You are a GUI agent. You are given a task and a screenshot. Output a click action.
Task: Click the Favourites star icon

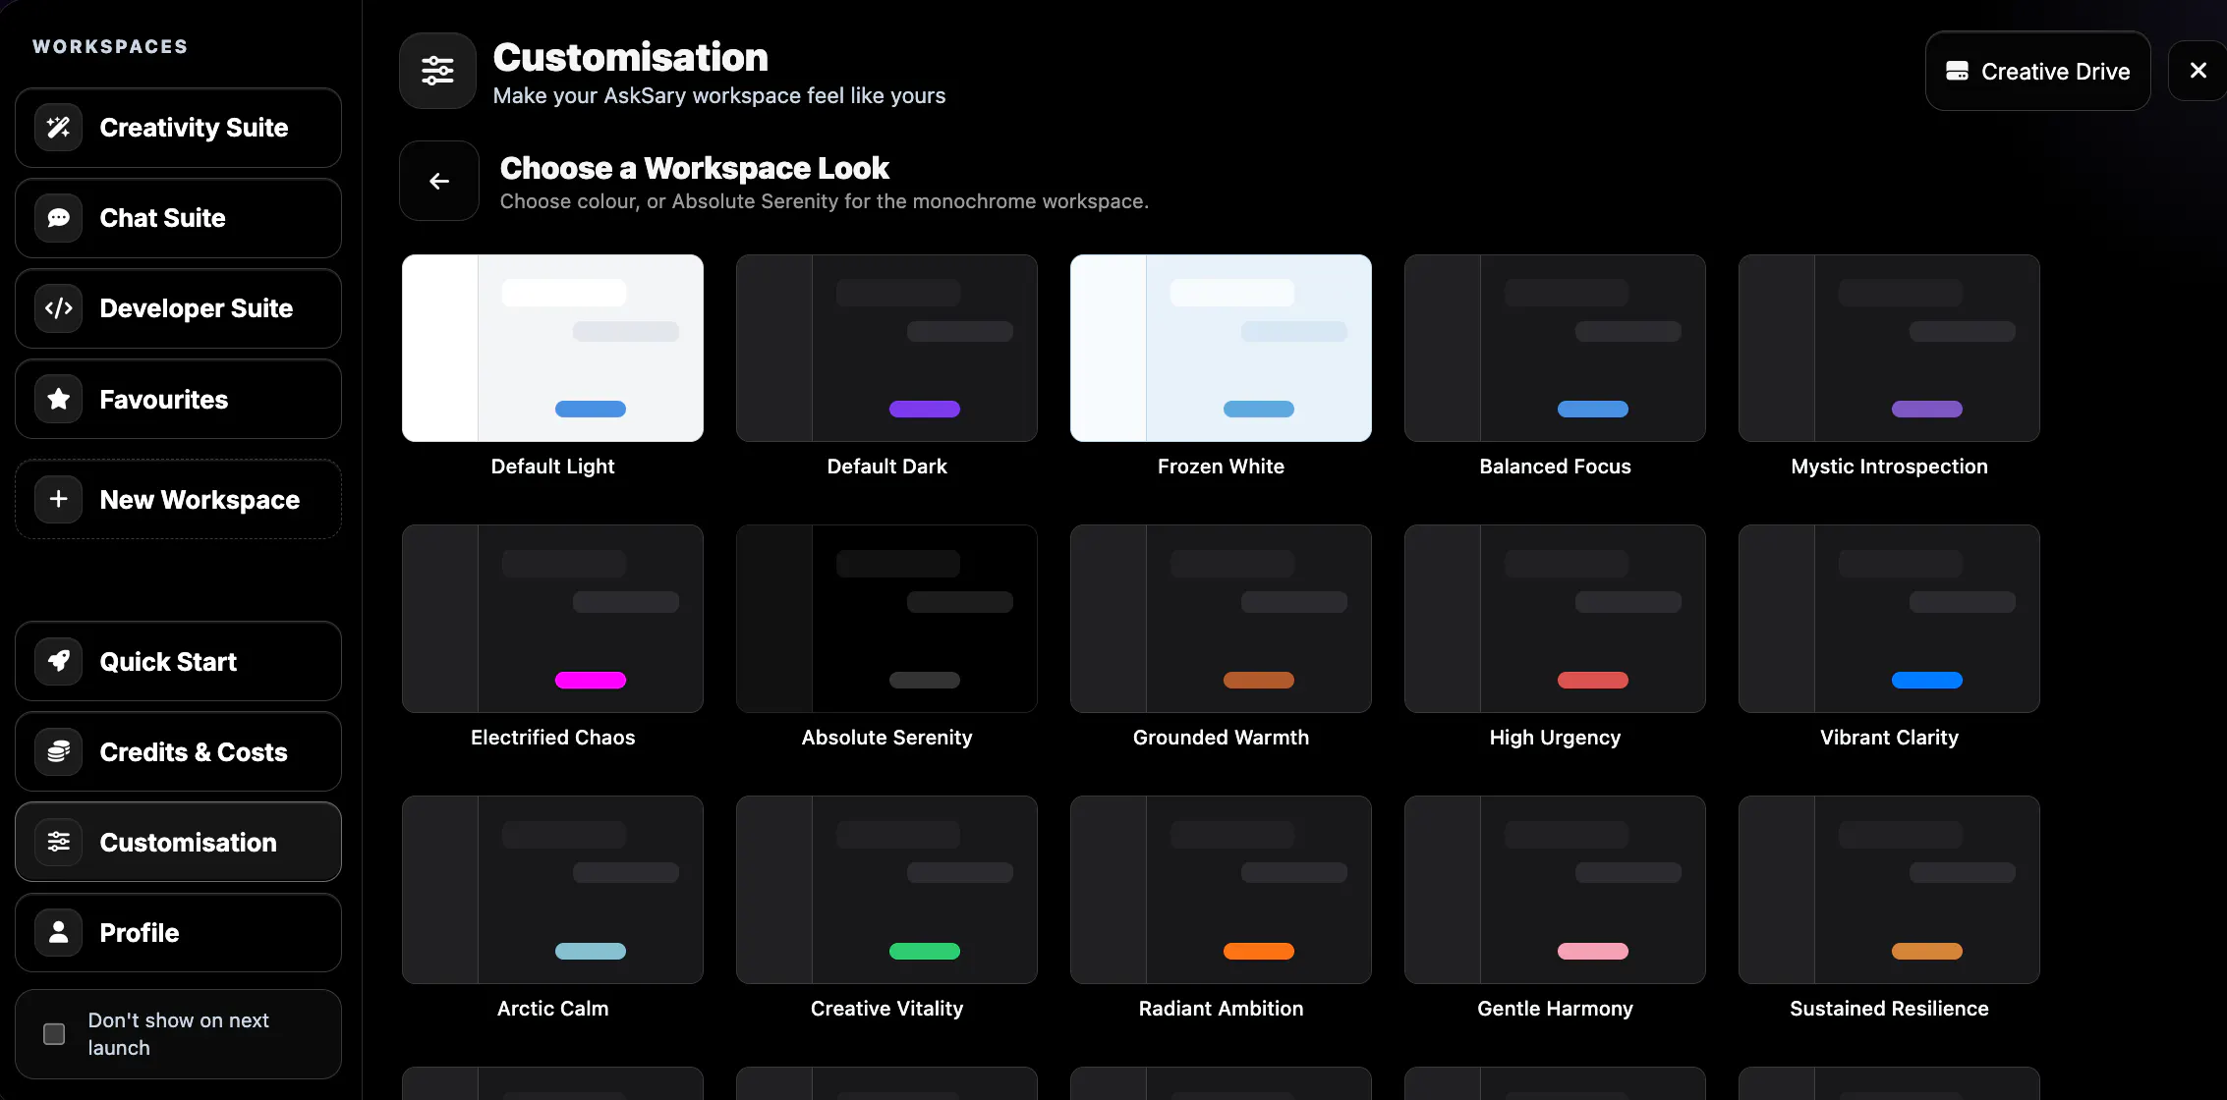(59, 399)
